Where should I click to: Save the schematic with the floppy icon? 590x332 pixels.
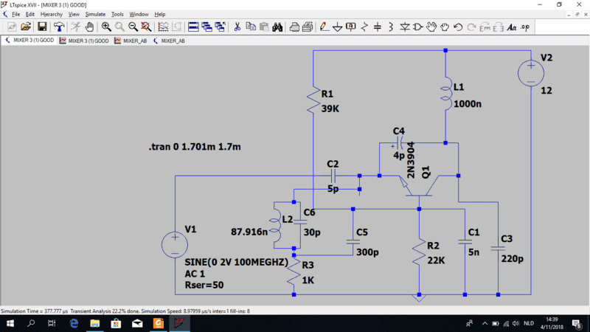coord(43,27)
